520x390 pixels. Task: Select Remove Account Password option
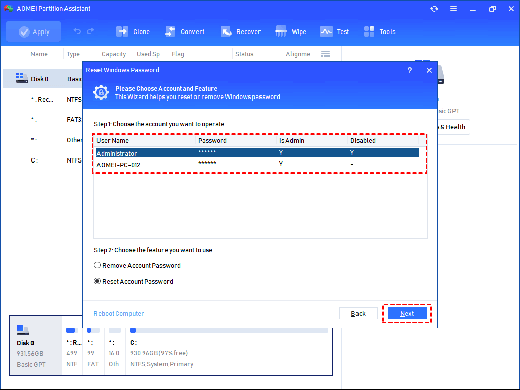click(x=97, y=265)
